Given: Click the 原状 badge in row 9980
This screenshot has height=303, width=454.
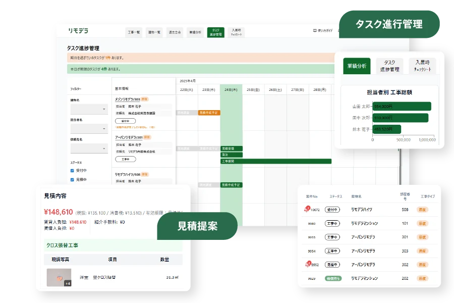Looking at the screenshot, I should 422,223.
